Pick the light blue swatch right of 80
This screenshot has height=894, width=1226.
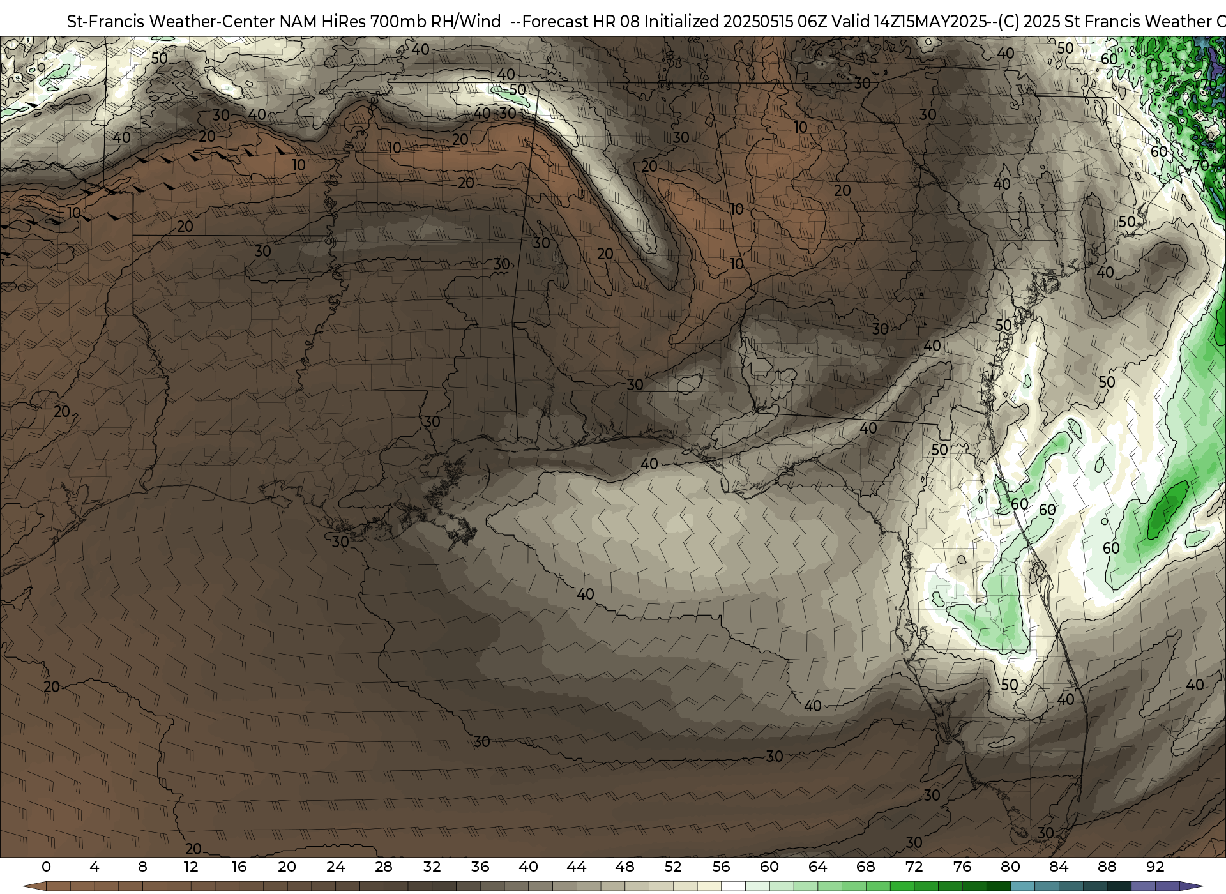click(x=1023, y=886)
